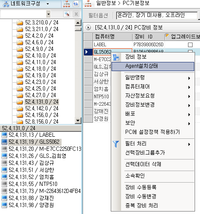Select subnet 52.4.11.0 / 24

point(40,62)
